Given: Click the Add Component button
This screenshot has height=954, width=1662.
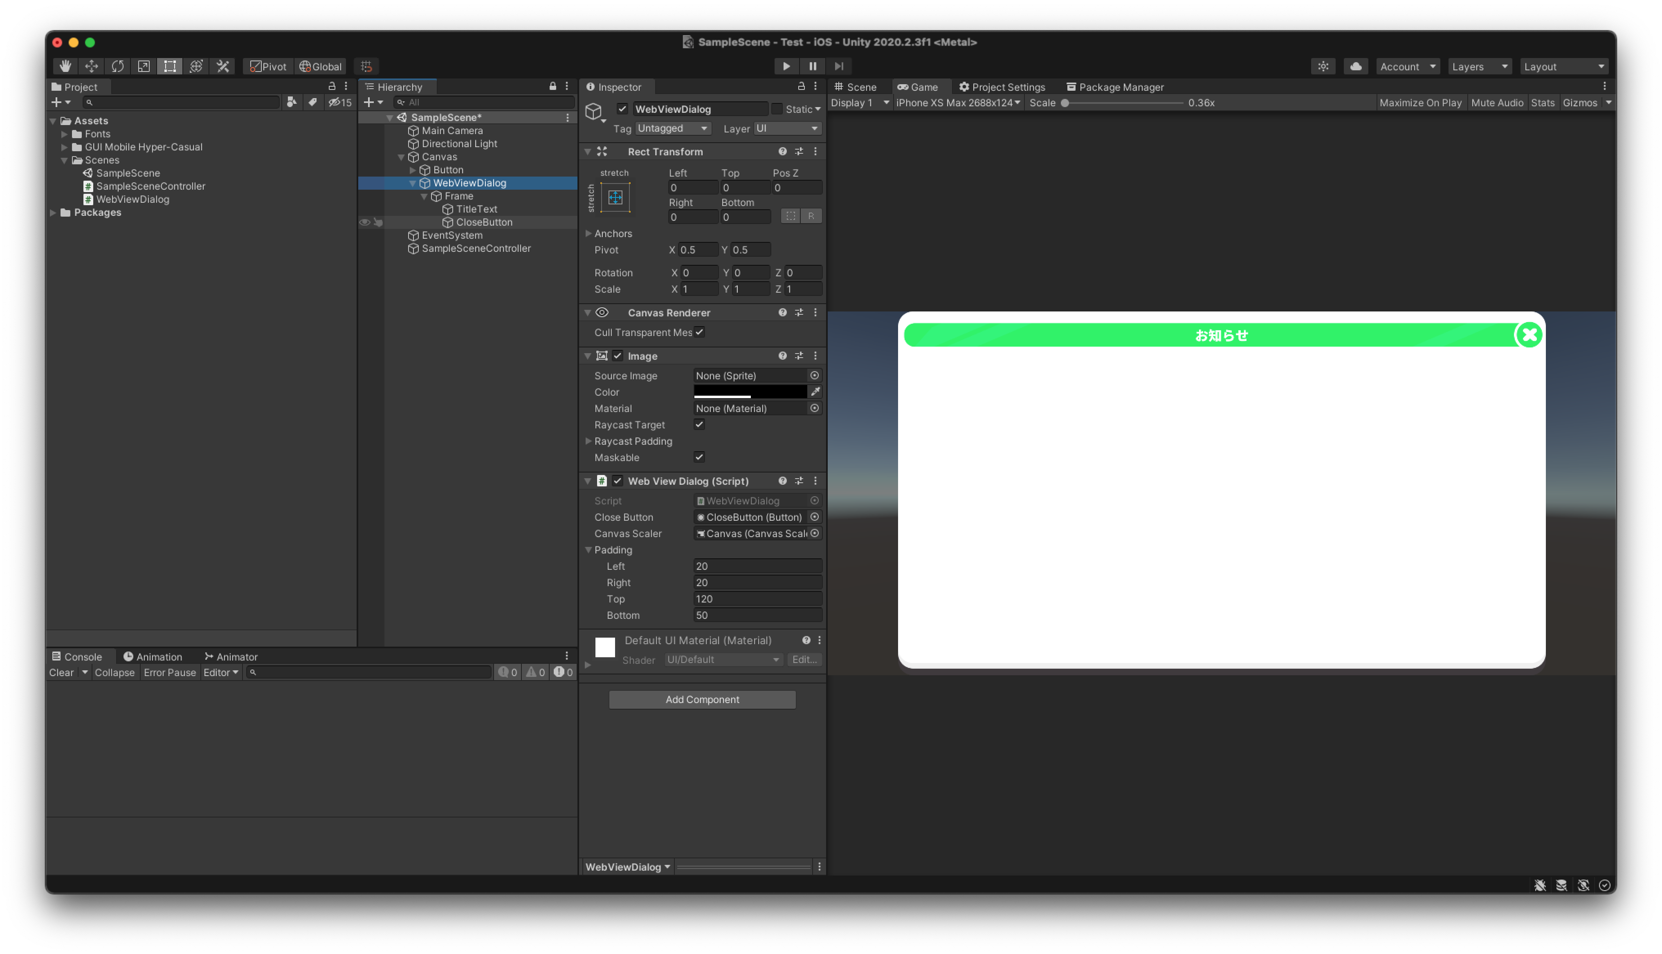Looking at the screenshot, I should coord(702,699).
